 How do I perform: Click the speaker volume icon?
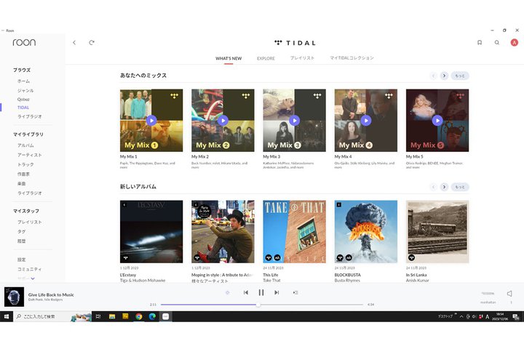[x=509, y=294]
